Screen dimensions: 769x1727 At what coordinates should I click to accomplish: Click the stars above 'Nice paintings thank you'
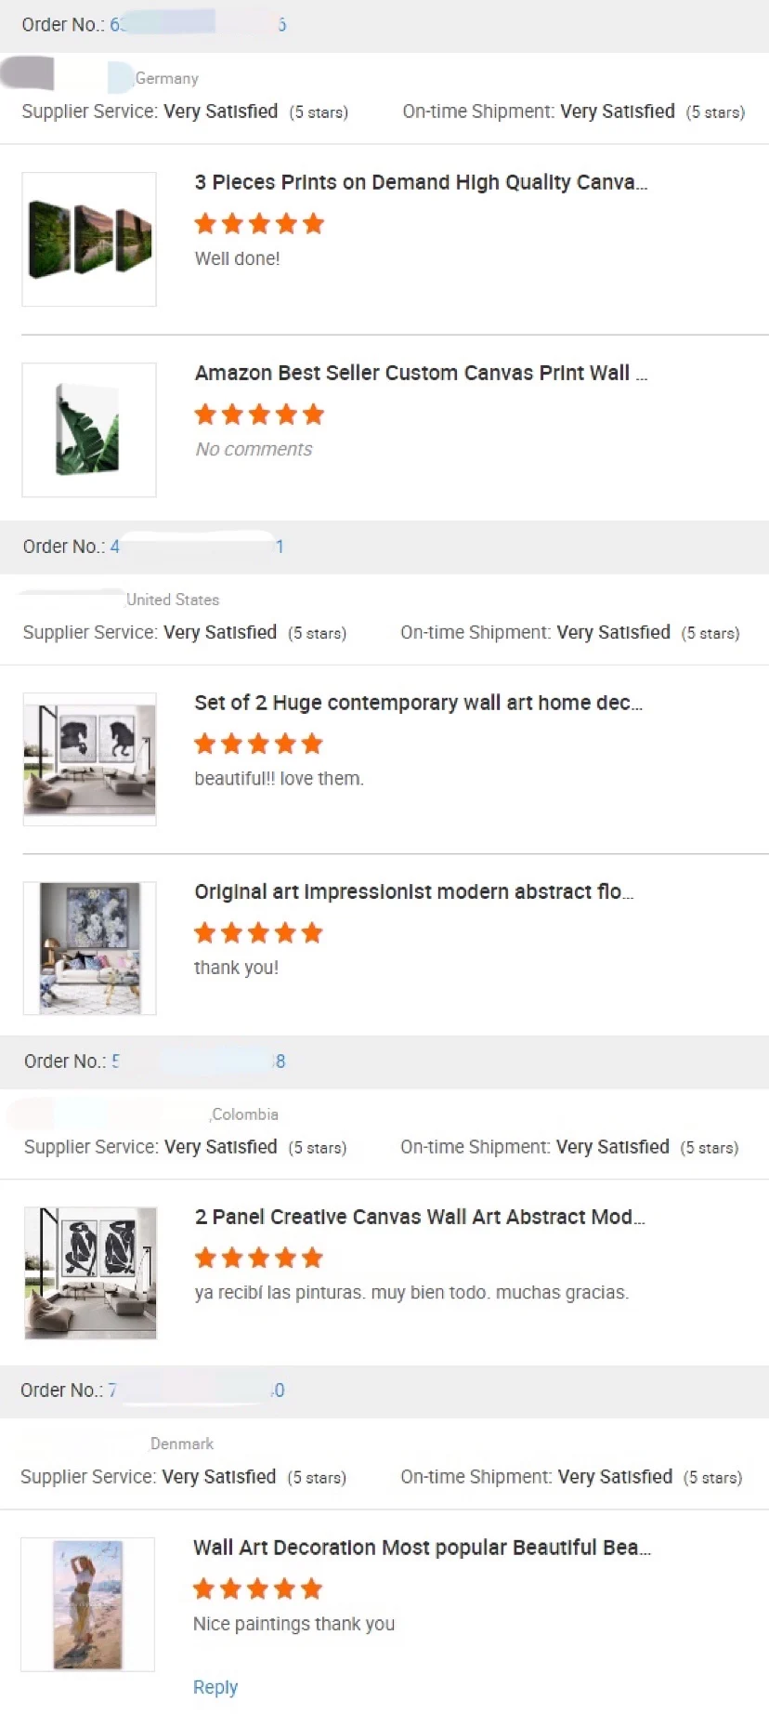pos(257,1589)
